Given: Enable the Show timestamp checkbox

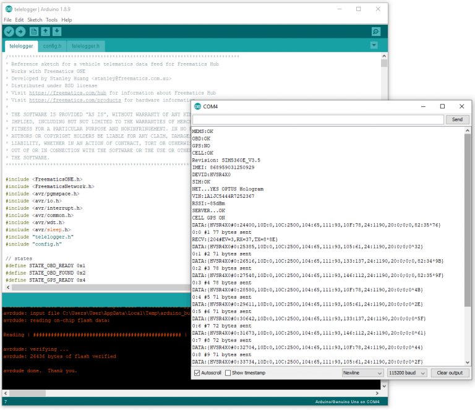Looking at the screenshot, I should pyautogui.click(x=228, y=373).
